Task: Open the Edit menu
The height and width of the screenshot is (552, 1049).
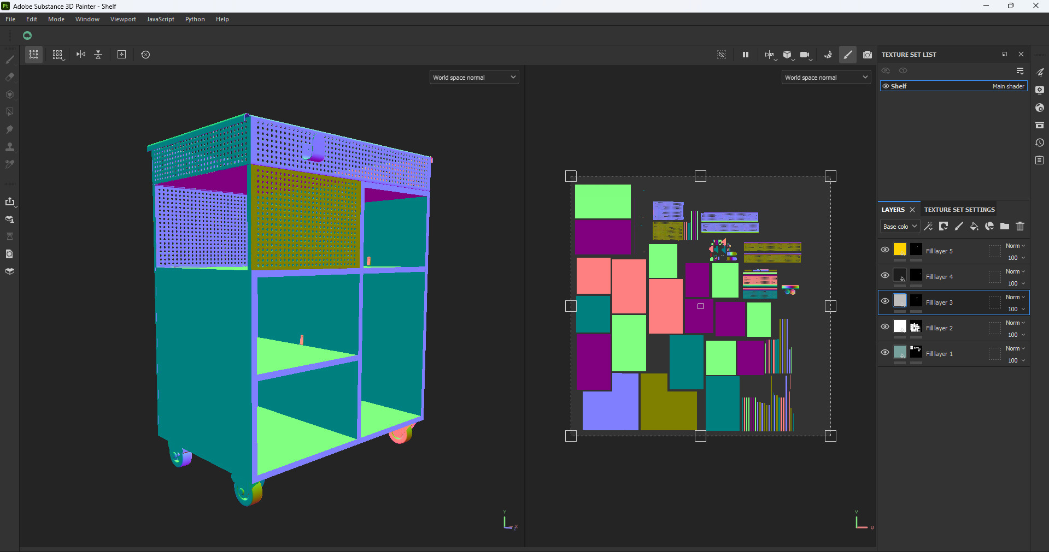Action: click(32, 19)
